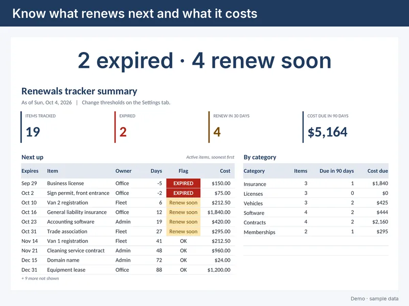Image resolution: width=409 pixels, height=306 pixels.
Task: Click the 'Days' column header
Action: (156, 171)
